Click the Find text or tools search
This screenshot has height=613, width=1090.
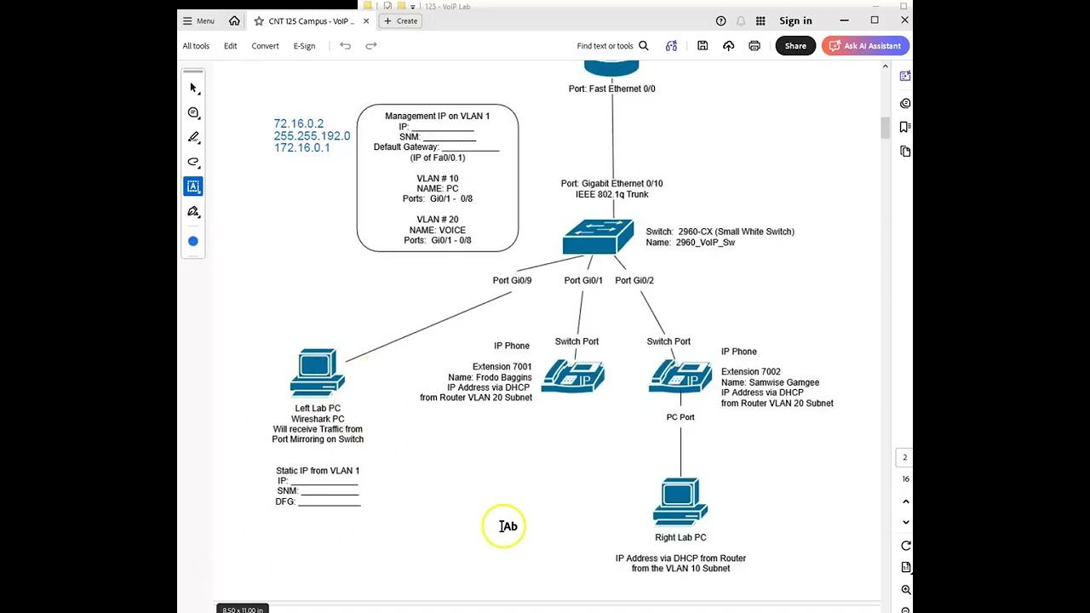pyautogui.click(x=612, y=46)
